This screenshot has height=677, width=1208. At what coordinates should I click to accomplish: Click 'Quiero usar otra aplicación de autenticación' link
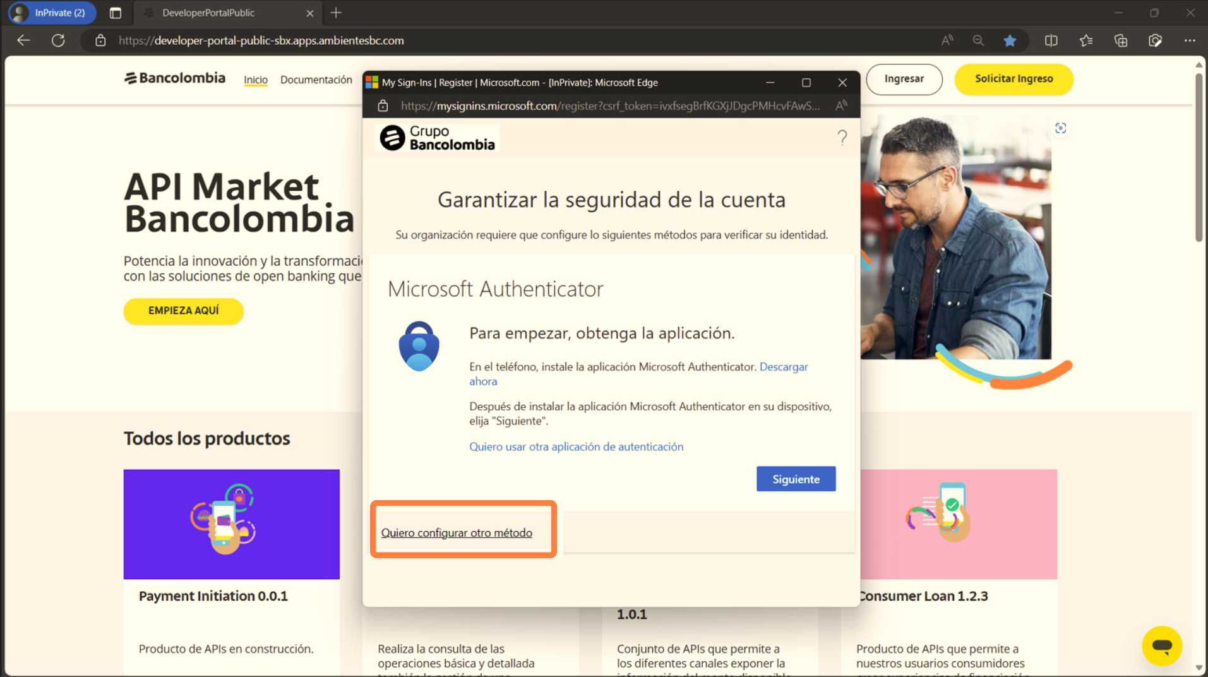pos(576,446)
